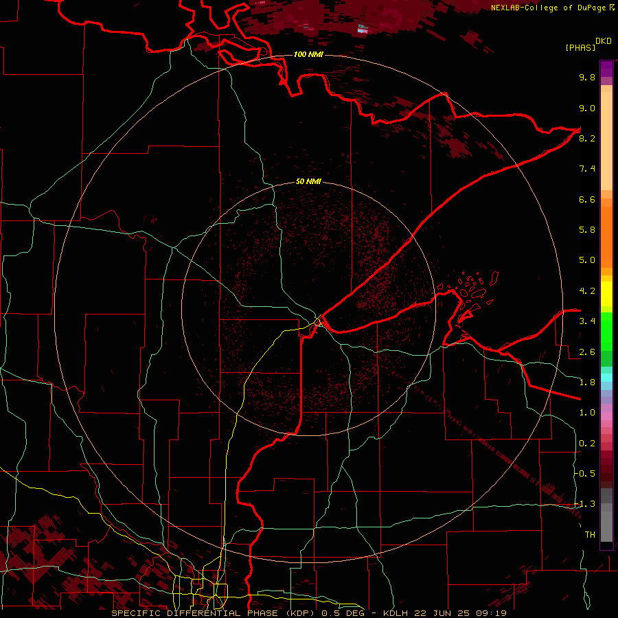
Task: Pick the large peach segment of color bar
Action: [606, 141]
